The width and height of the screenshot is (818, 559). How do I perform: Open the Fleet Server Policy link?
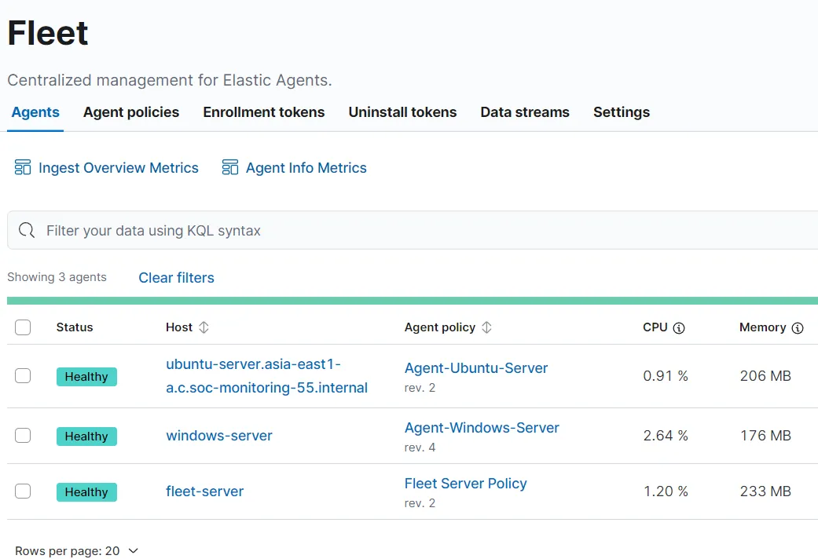pos(465,483)
